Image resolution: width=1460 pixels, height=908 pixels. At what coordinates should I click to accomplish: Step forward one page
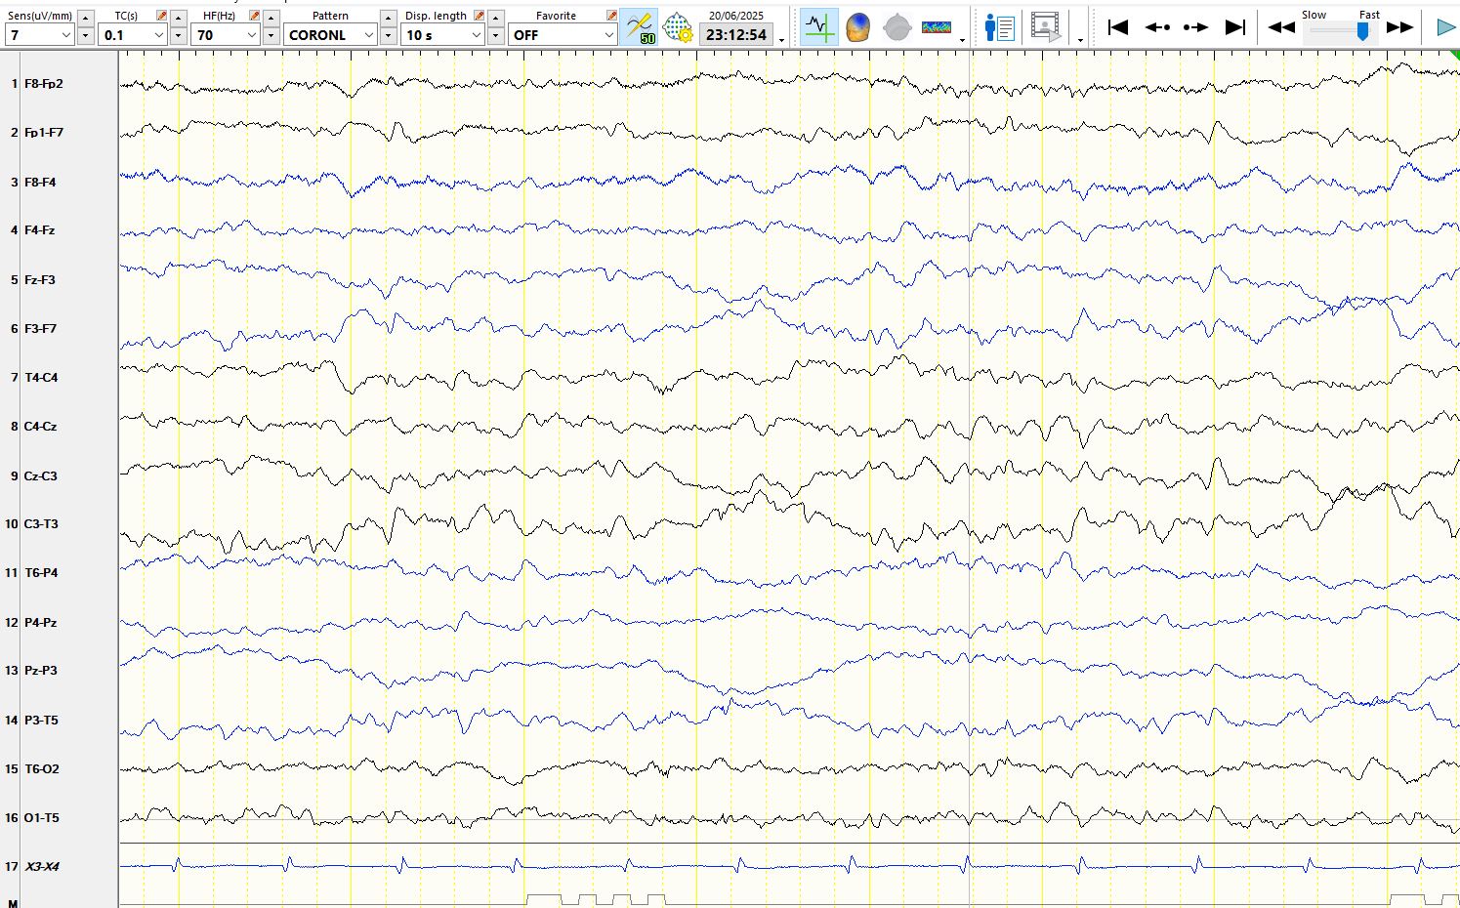(1195, 27)
